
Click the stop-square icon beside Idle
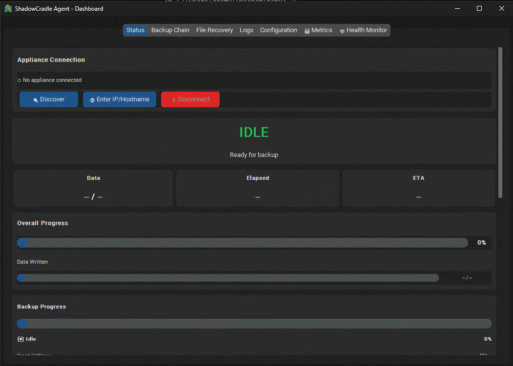[x=21, y=339]
